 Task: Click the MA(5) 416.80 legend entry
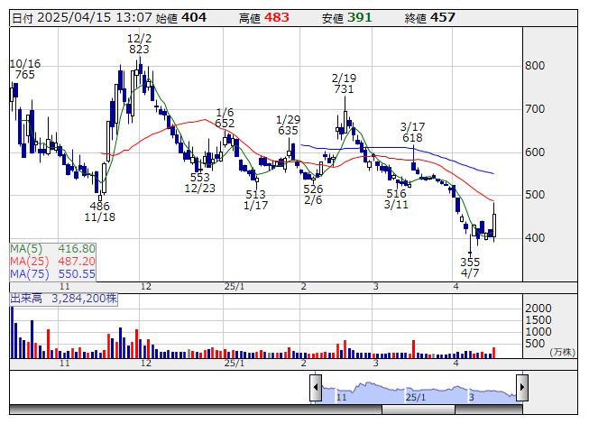coord(52,249)
